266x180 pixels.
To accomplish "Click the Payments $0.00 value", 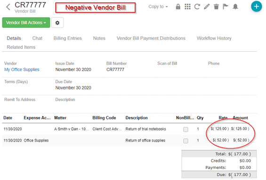I will 245,167.
